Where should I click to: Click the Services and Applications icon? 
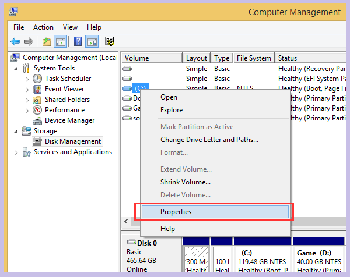[27, 152]
